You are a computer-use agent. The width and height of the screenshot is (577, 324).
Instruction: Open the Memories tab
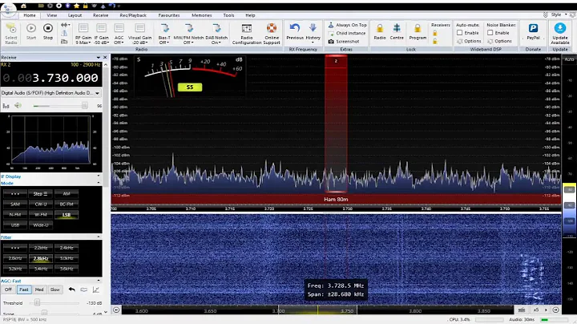[x=202, y=15]
